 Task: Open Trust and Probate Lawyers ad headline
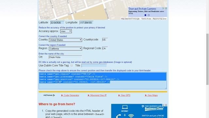pos(142,9)
